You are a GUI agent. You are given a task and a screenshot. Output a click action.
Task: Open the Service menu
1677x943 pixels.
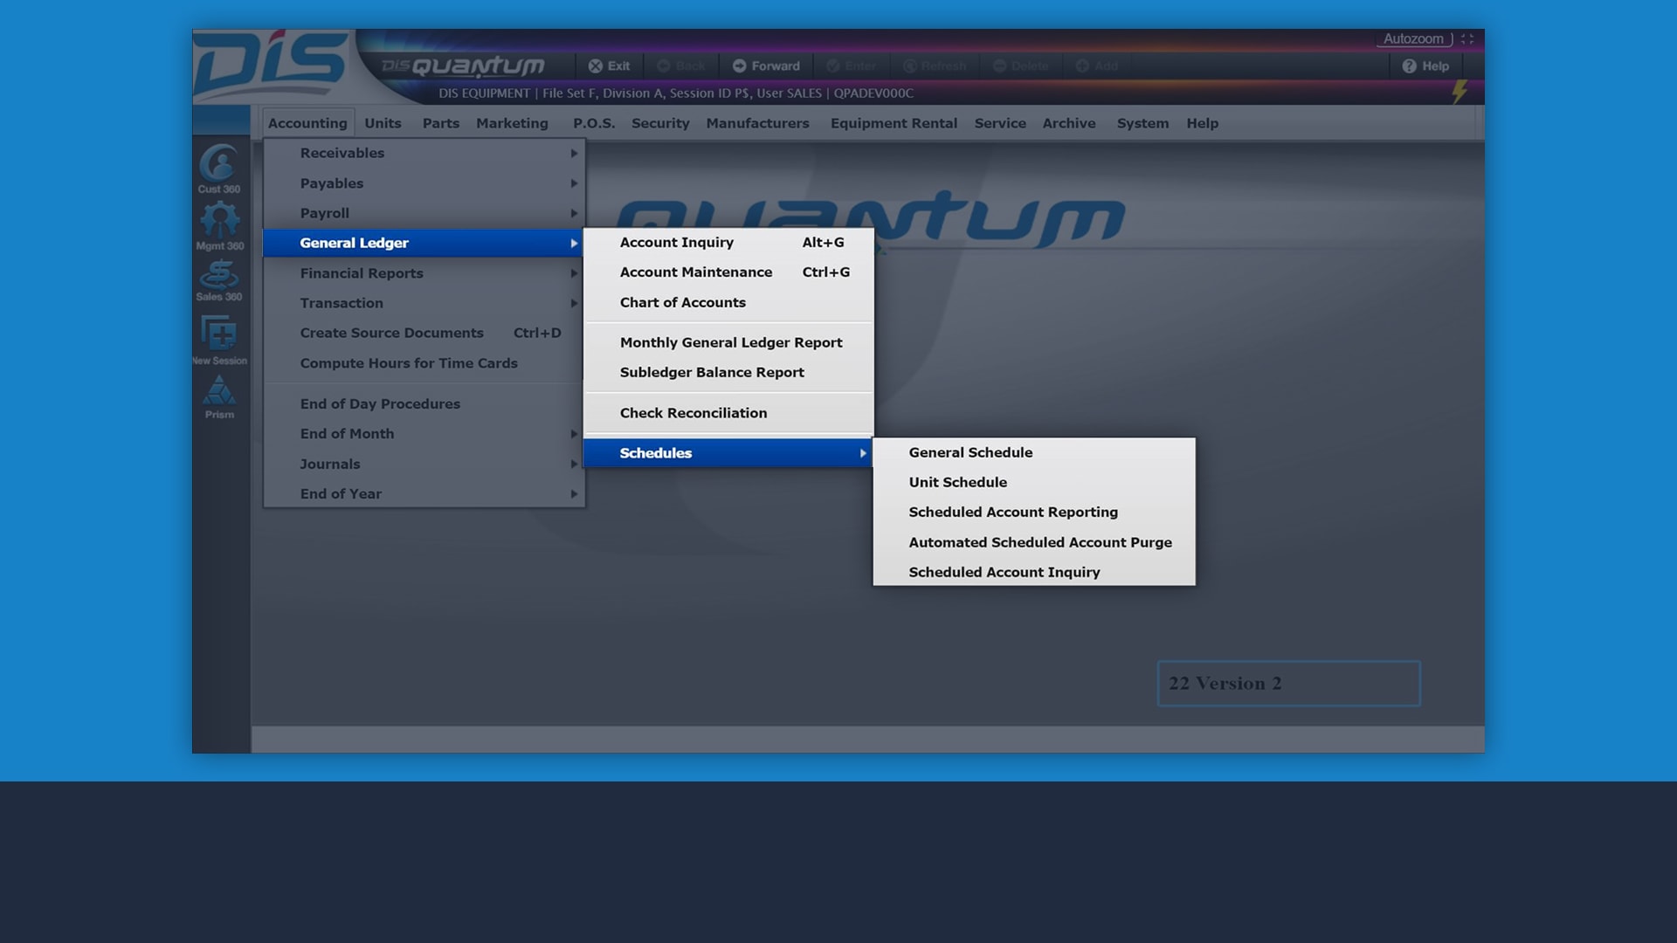click(1000, 123)
